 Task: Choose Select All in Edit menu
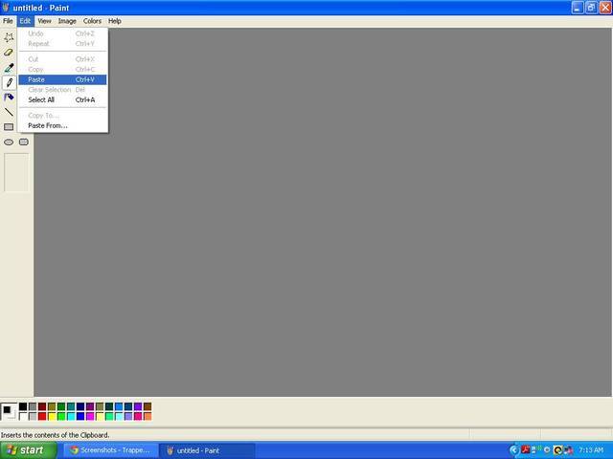(x=62, y=99)
